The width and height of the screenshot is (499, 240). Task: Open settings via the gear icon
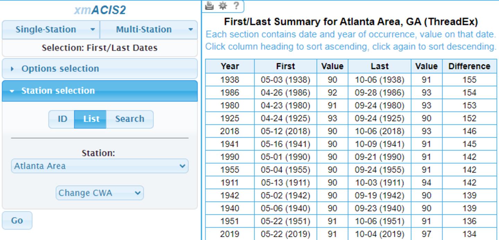223,6
